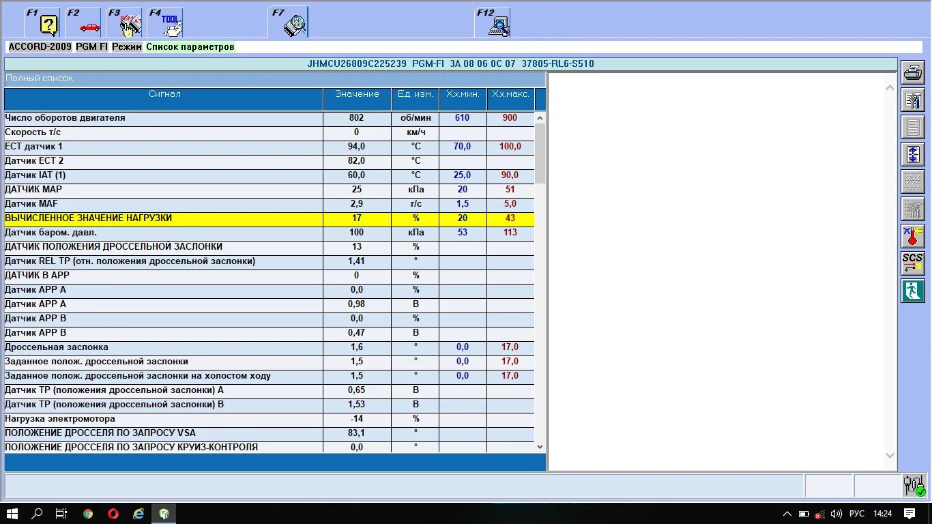Launch Opera from the taskbar
This screenshot has width=932, height=524.
tap(113, 514)
